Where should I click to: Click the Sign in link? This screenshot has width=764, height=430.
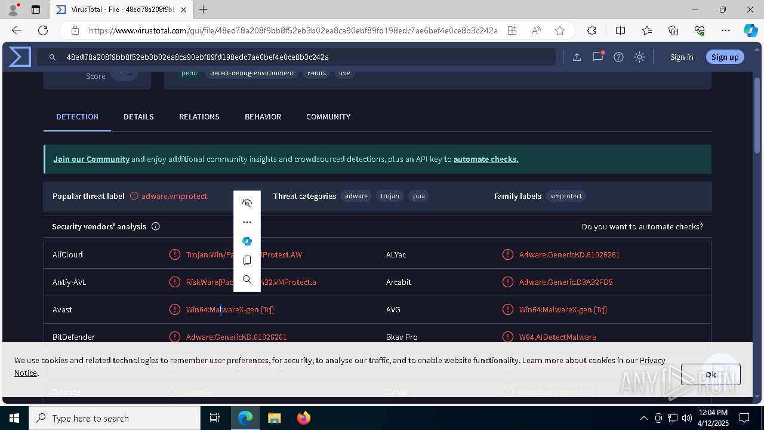[x=682, y=57]
